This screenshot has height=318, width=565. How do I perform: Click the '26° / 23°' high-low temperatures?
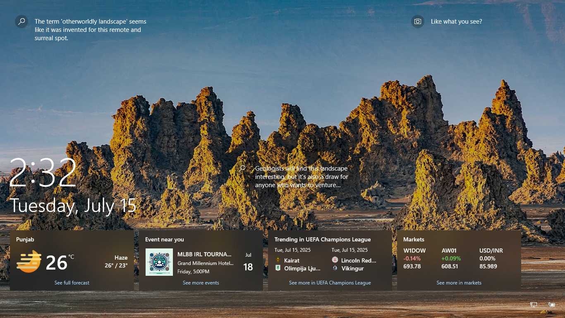click(116, 265)
